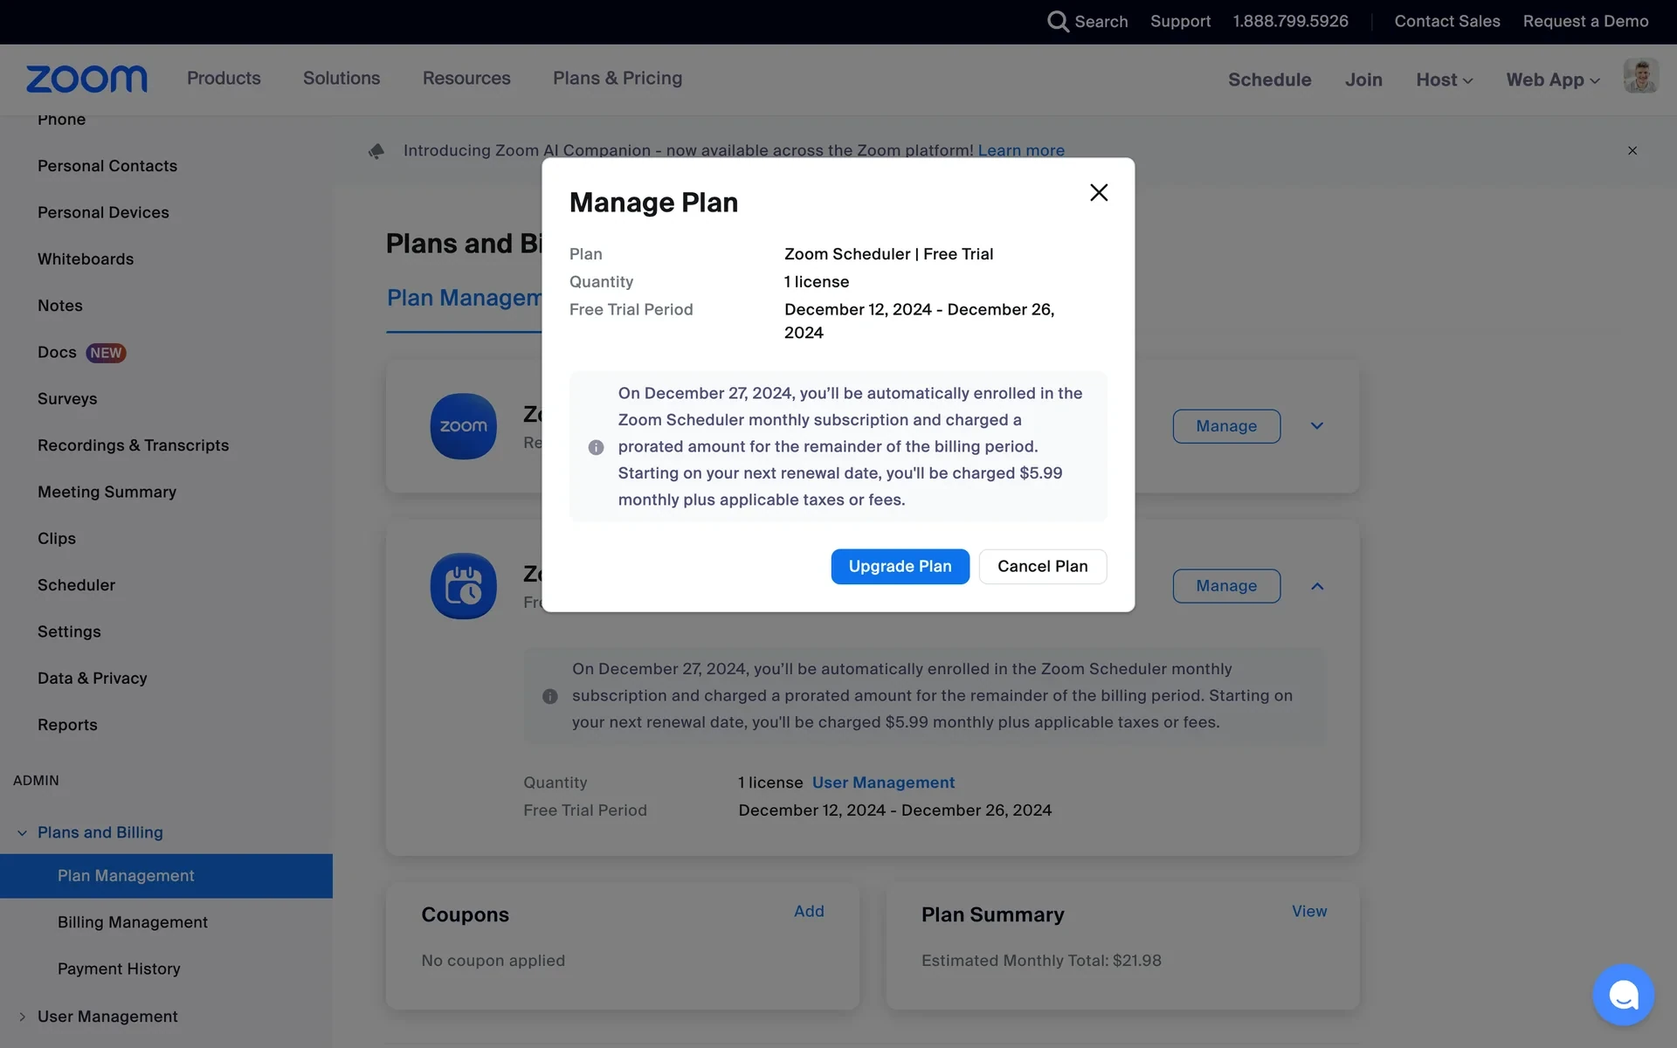
Task: Click Contact Sales link
Action: [1446, 21]
